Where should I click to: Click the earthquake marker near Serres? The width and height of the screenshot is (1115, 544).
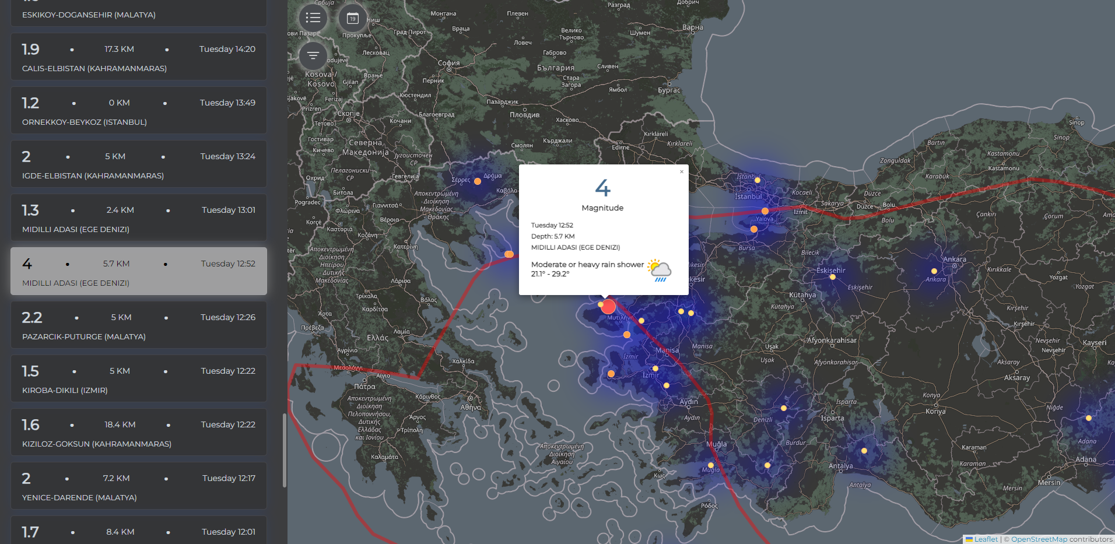coord(478,181)
